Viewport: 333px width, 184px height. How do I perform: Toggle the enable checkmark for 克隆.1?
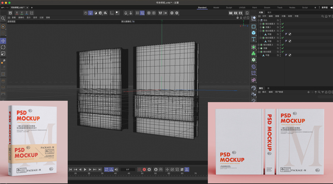(x=283, y=27)
